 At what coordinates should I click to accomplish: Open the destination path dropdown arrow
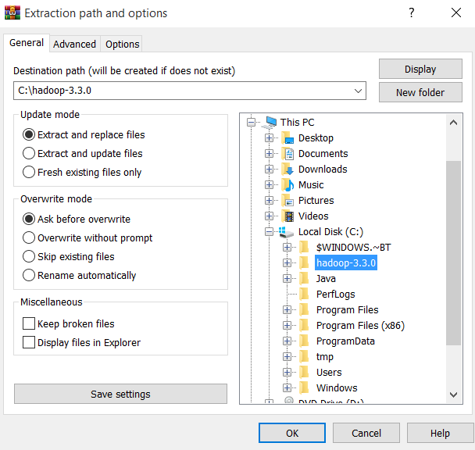[x=358, y=91]
